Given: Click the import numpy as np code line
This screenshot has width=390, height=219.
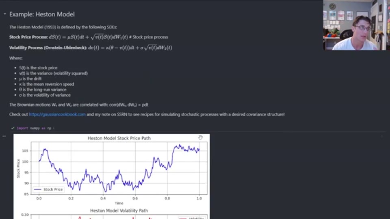Looking at the screenshot, I should tap(34, 129).
